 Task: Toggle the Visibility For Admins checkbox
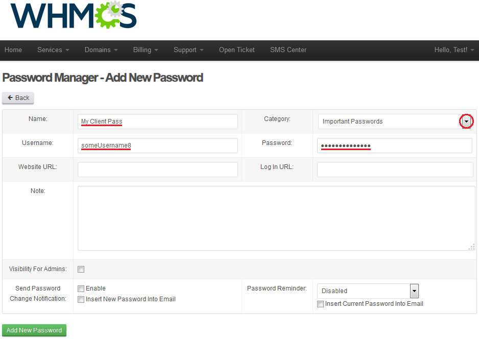coord(81,270)
